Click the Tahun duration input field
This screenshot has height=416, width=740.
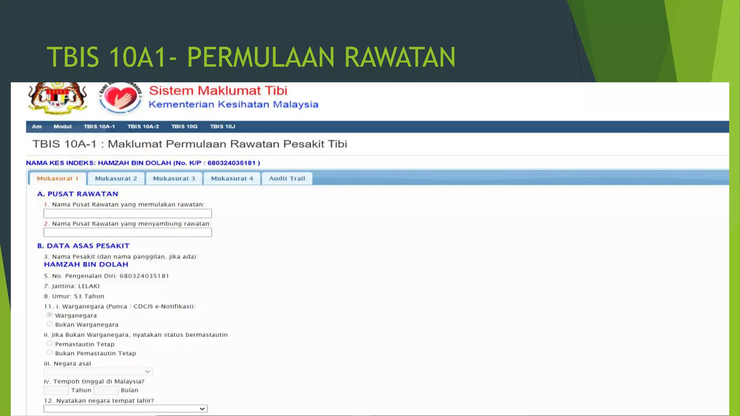click(56, 390)
